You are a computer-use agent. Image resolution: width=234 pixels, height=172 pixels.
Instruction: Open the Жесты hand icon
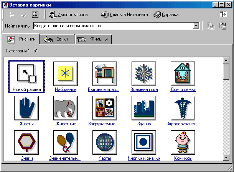26,108
